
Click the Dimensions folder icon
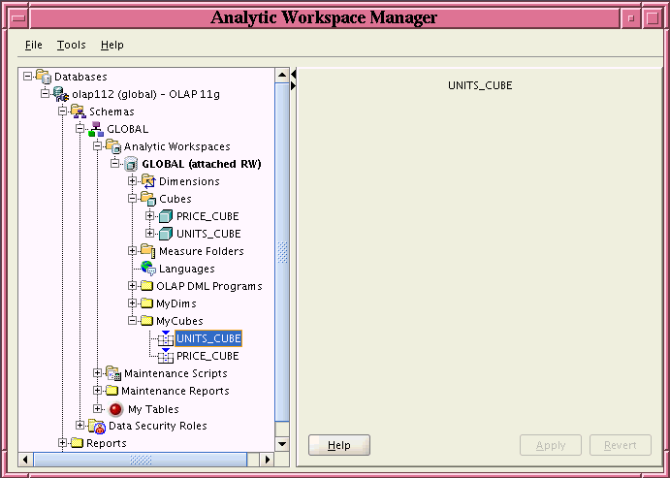pos(147,181)
